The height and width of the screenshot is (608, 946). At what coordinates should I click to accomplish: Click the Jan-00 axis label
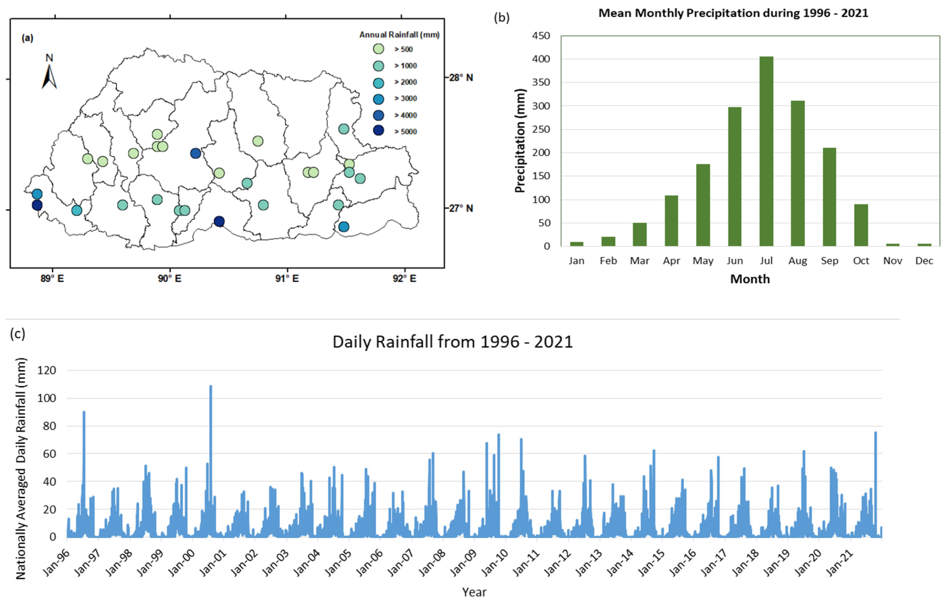(x=181, y=563)
